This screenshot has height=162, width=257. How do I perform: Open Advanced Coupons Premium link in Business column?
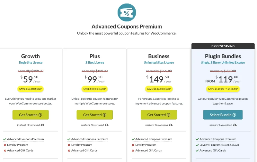tap(154, 139)
